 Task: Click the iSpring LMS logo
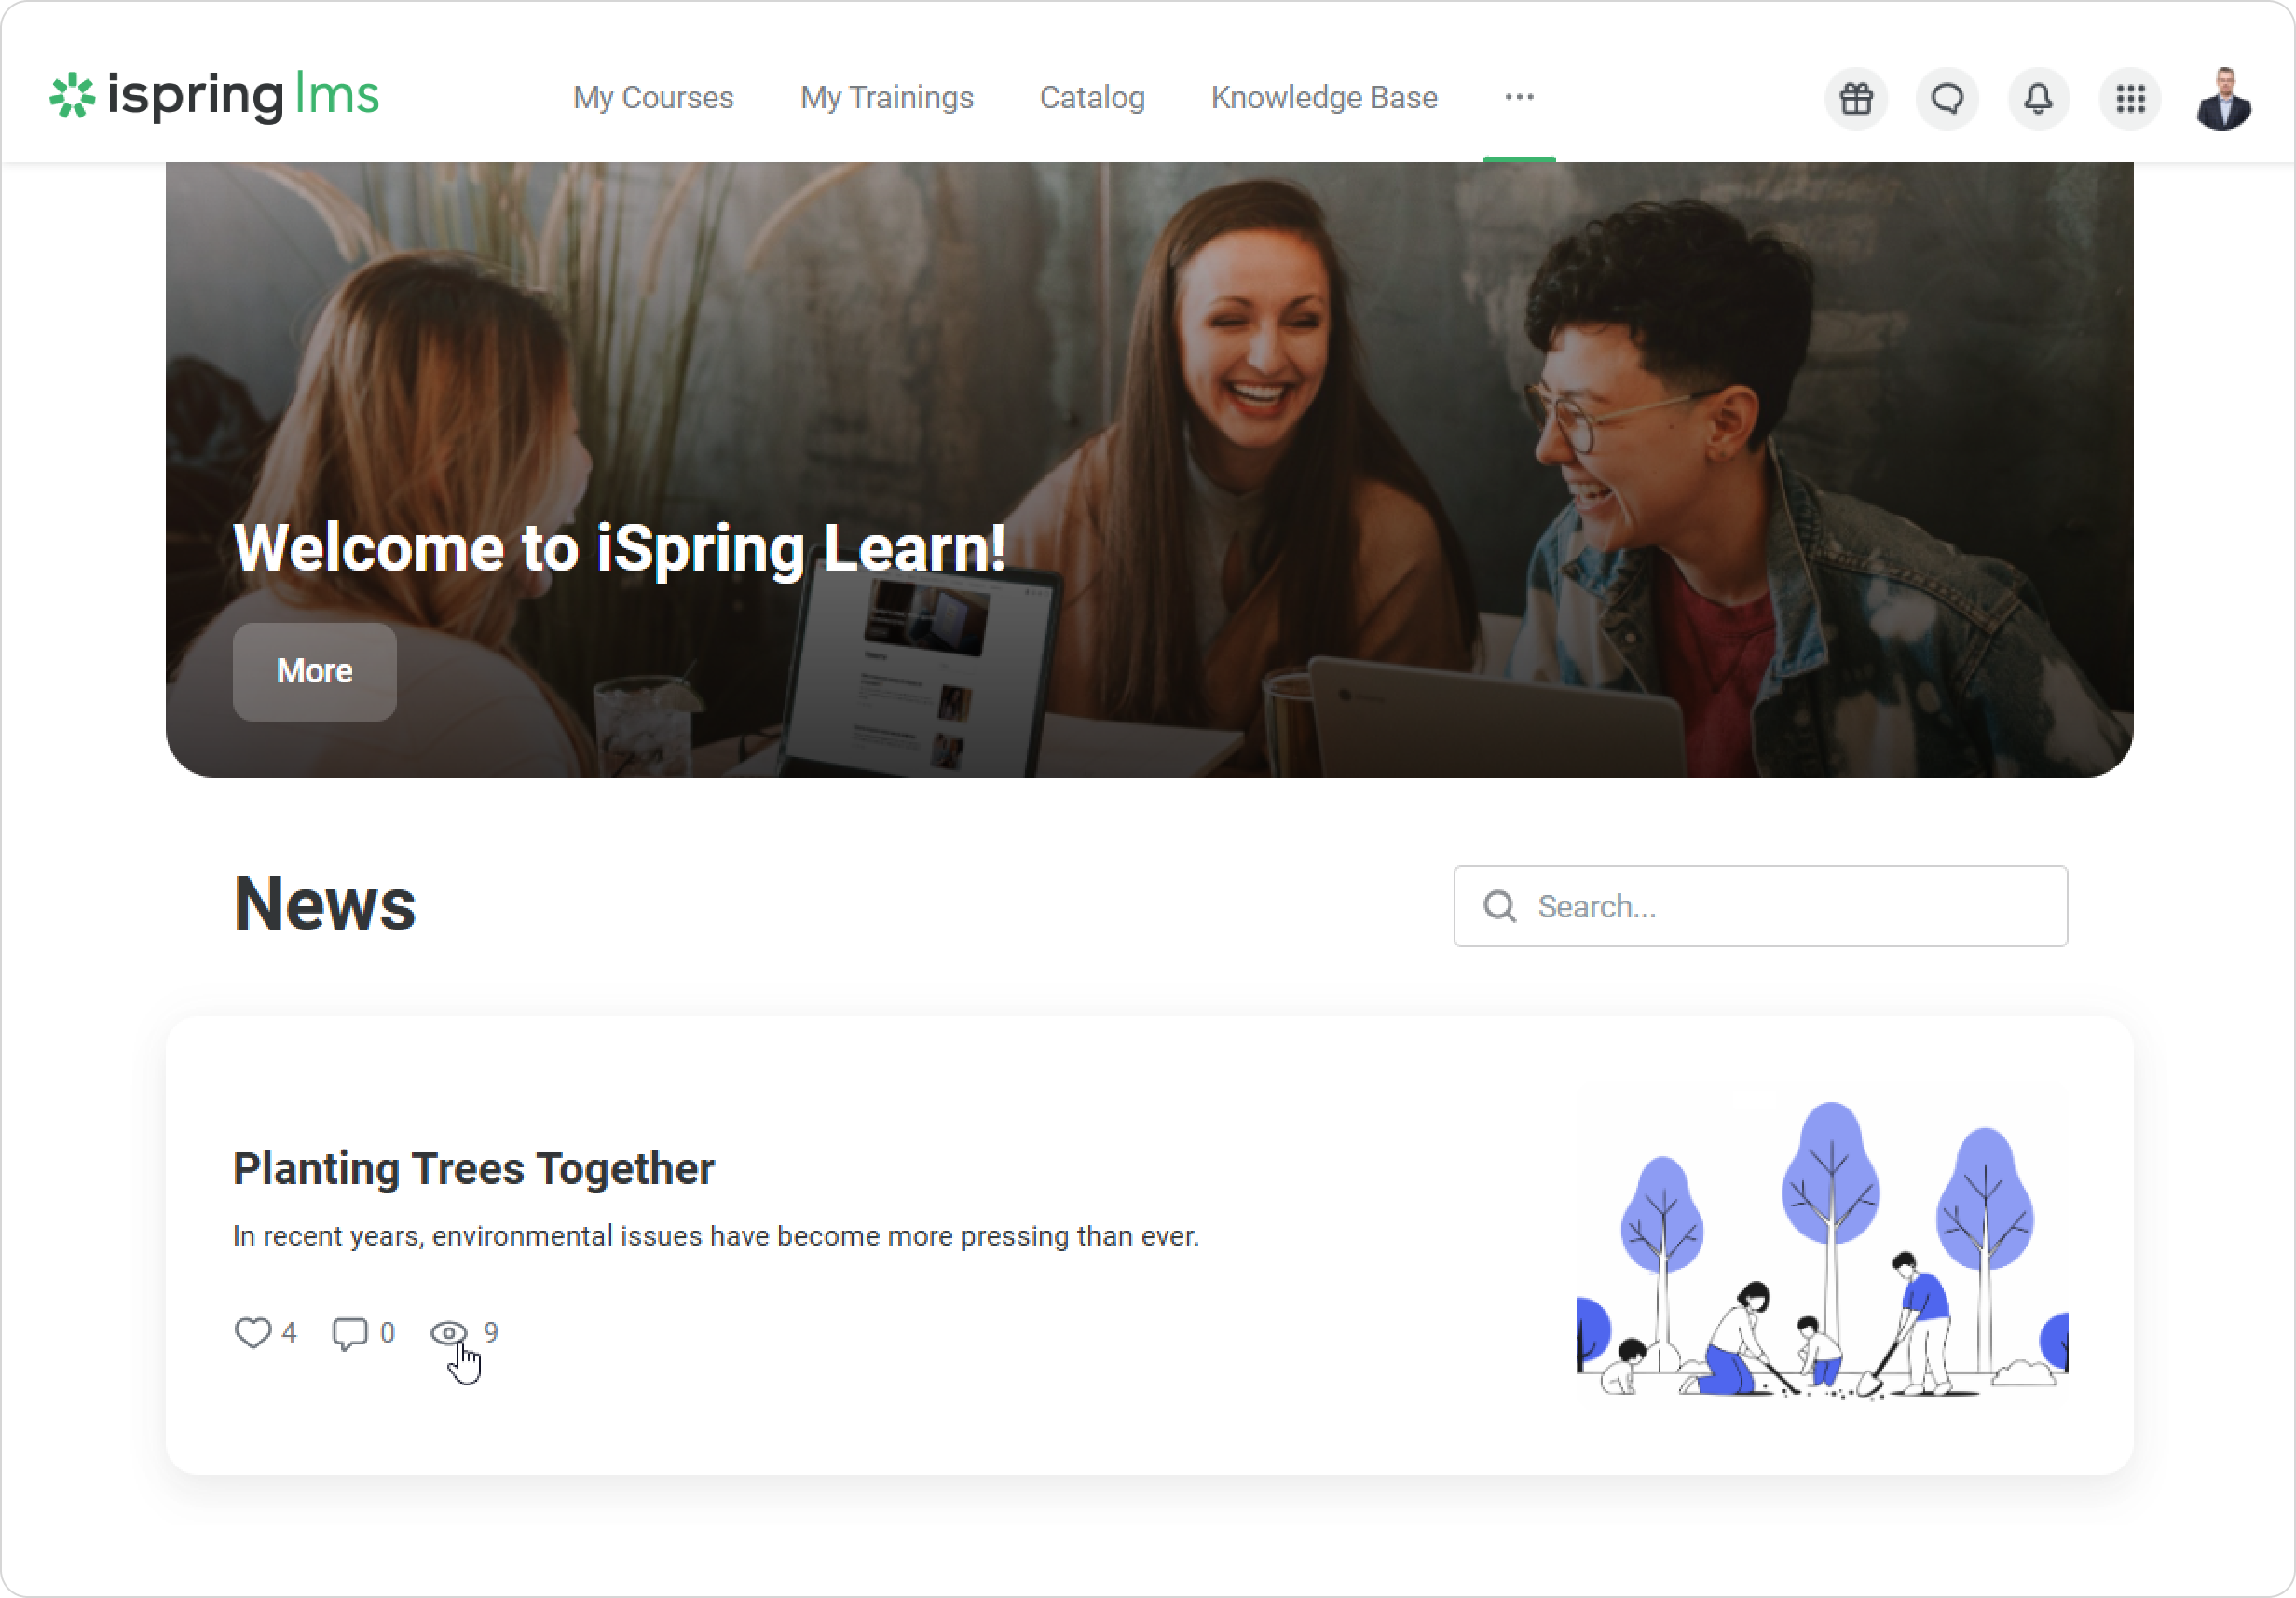214,96
